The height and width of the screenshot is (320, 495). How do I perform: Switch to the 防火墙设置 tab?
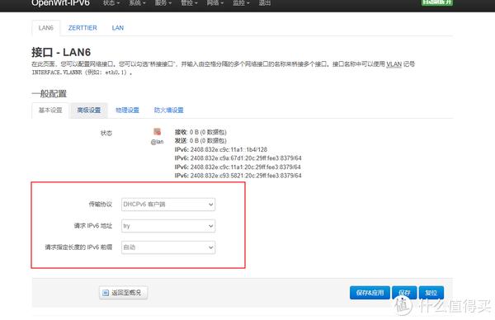coord(168,111)
